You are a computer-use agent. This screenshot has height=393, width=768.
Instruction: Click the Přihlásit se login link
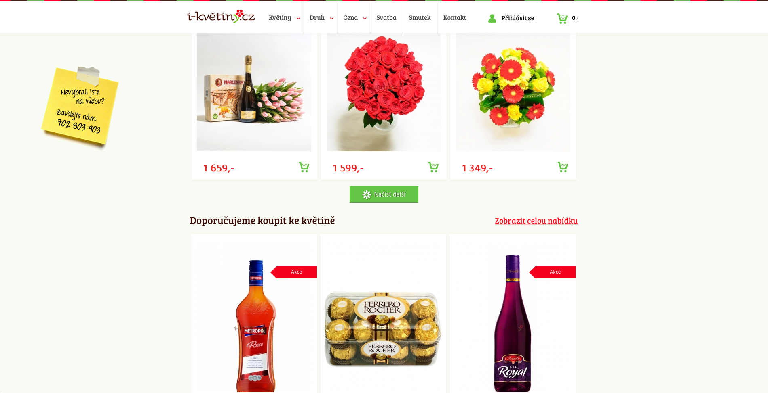tap(517, 18)
